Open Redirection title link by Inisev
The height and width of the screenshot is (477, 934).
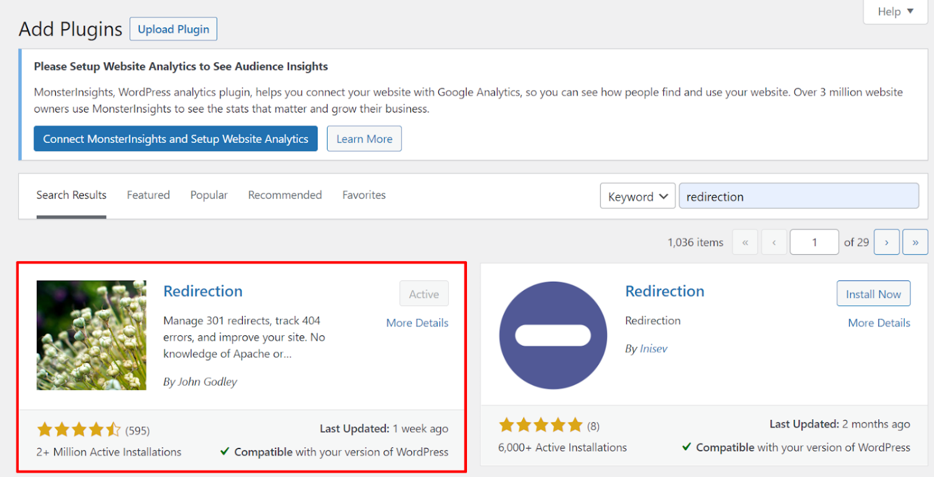pyautogui.click(x=665, y=291)
